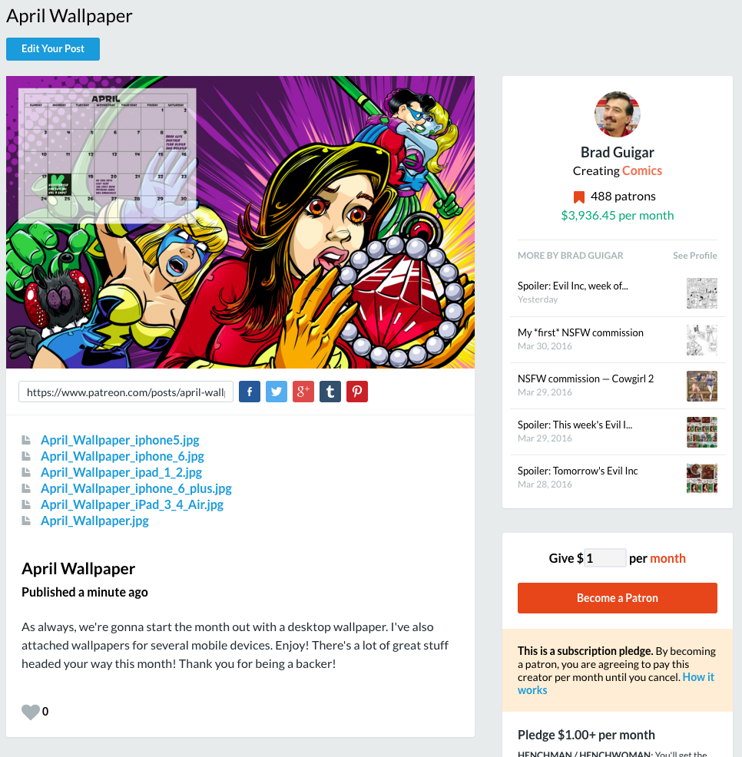
Task: Click the Edit Your Post button
Action: pos(53,49)
